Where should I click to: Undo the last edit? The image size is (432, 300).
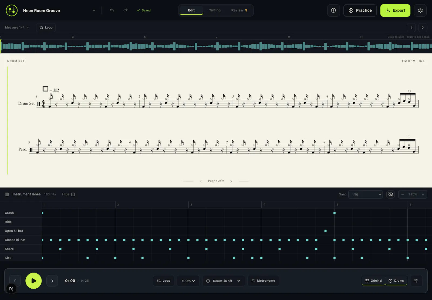[112, 11]
